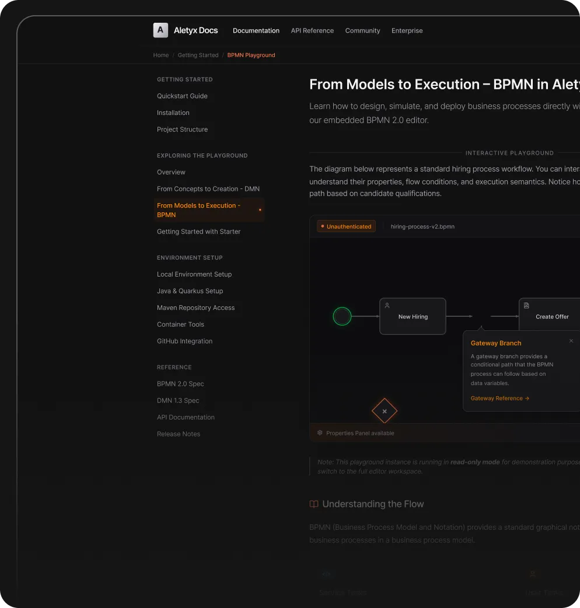
Task: Open the Community menu item
Action: coord(362,30)
